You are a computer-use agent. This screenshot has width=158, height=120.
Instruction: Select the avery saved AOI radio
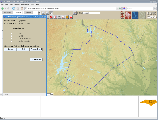[x=12, y=33]
